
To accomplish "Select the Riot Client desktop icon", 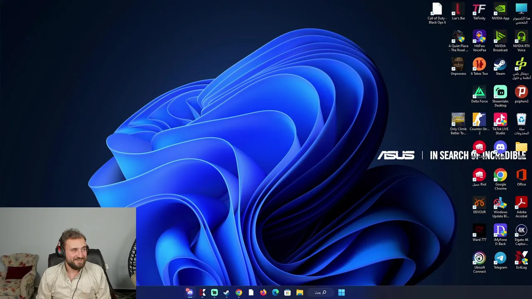I will 479,150.
